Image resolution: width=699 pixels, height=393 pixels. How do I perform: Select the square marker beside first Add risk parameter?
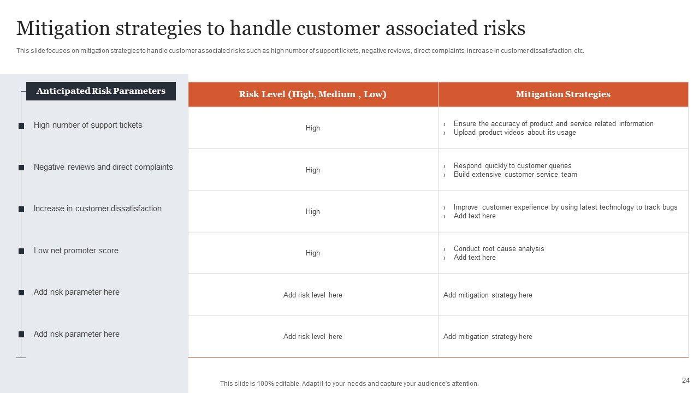pyautogui.click(x=21, y=293)
